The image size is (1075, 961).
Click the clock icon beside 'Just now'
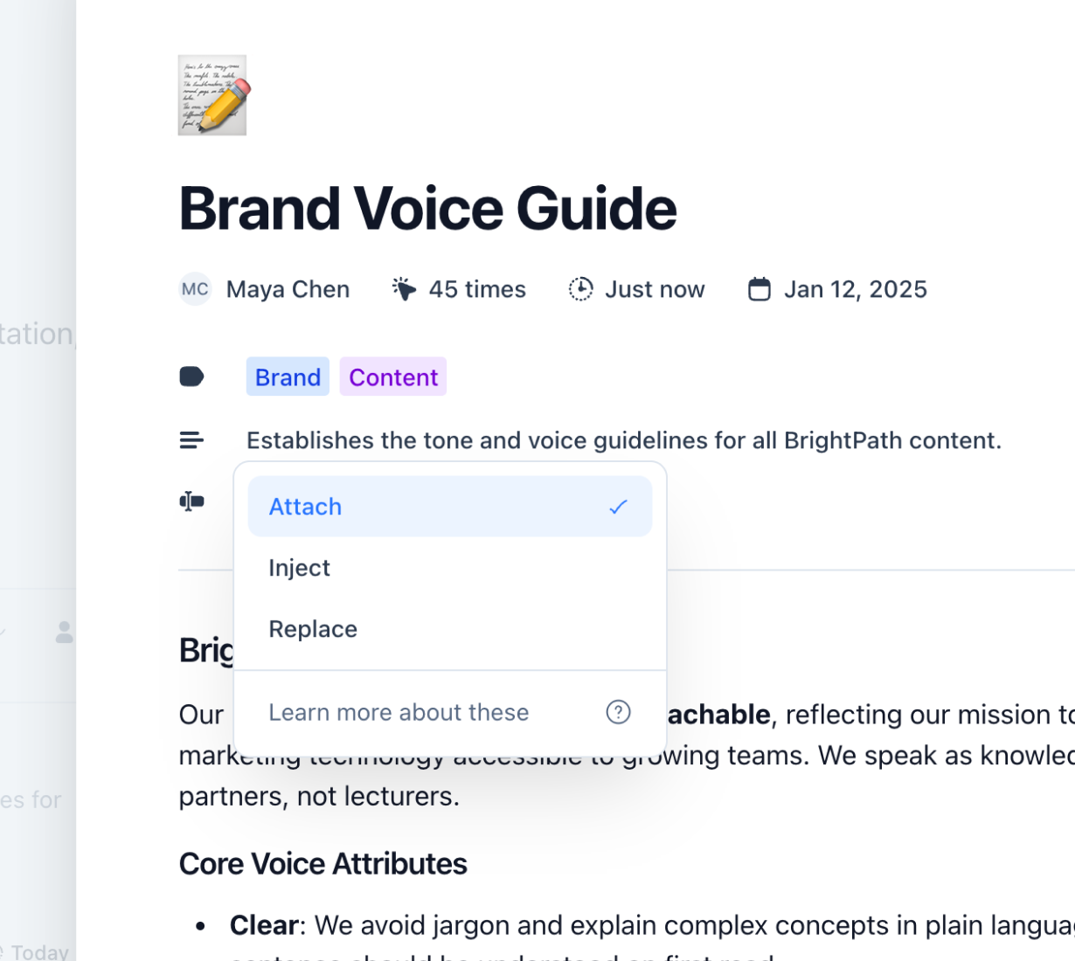point(579,288)
